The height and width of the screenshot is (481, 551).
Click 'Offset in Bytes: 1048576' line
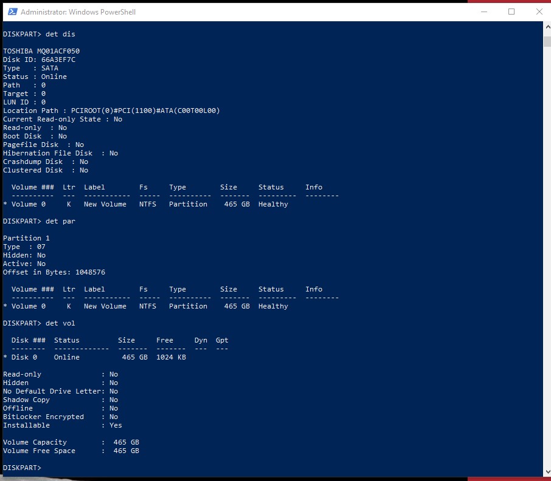54,272
